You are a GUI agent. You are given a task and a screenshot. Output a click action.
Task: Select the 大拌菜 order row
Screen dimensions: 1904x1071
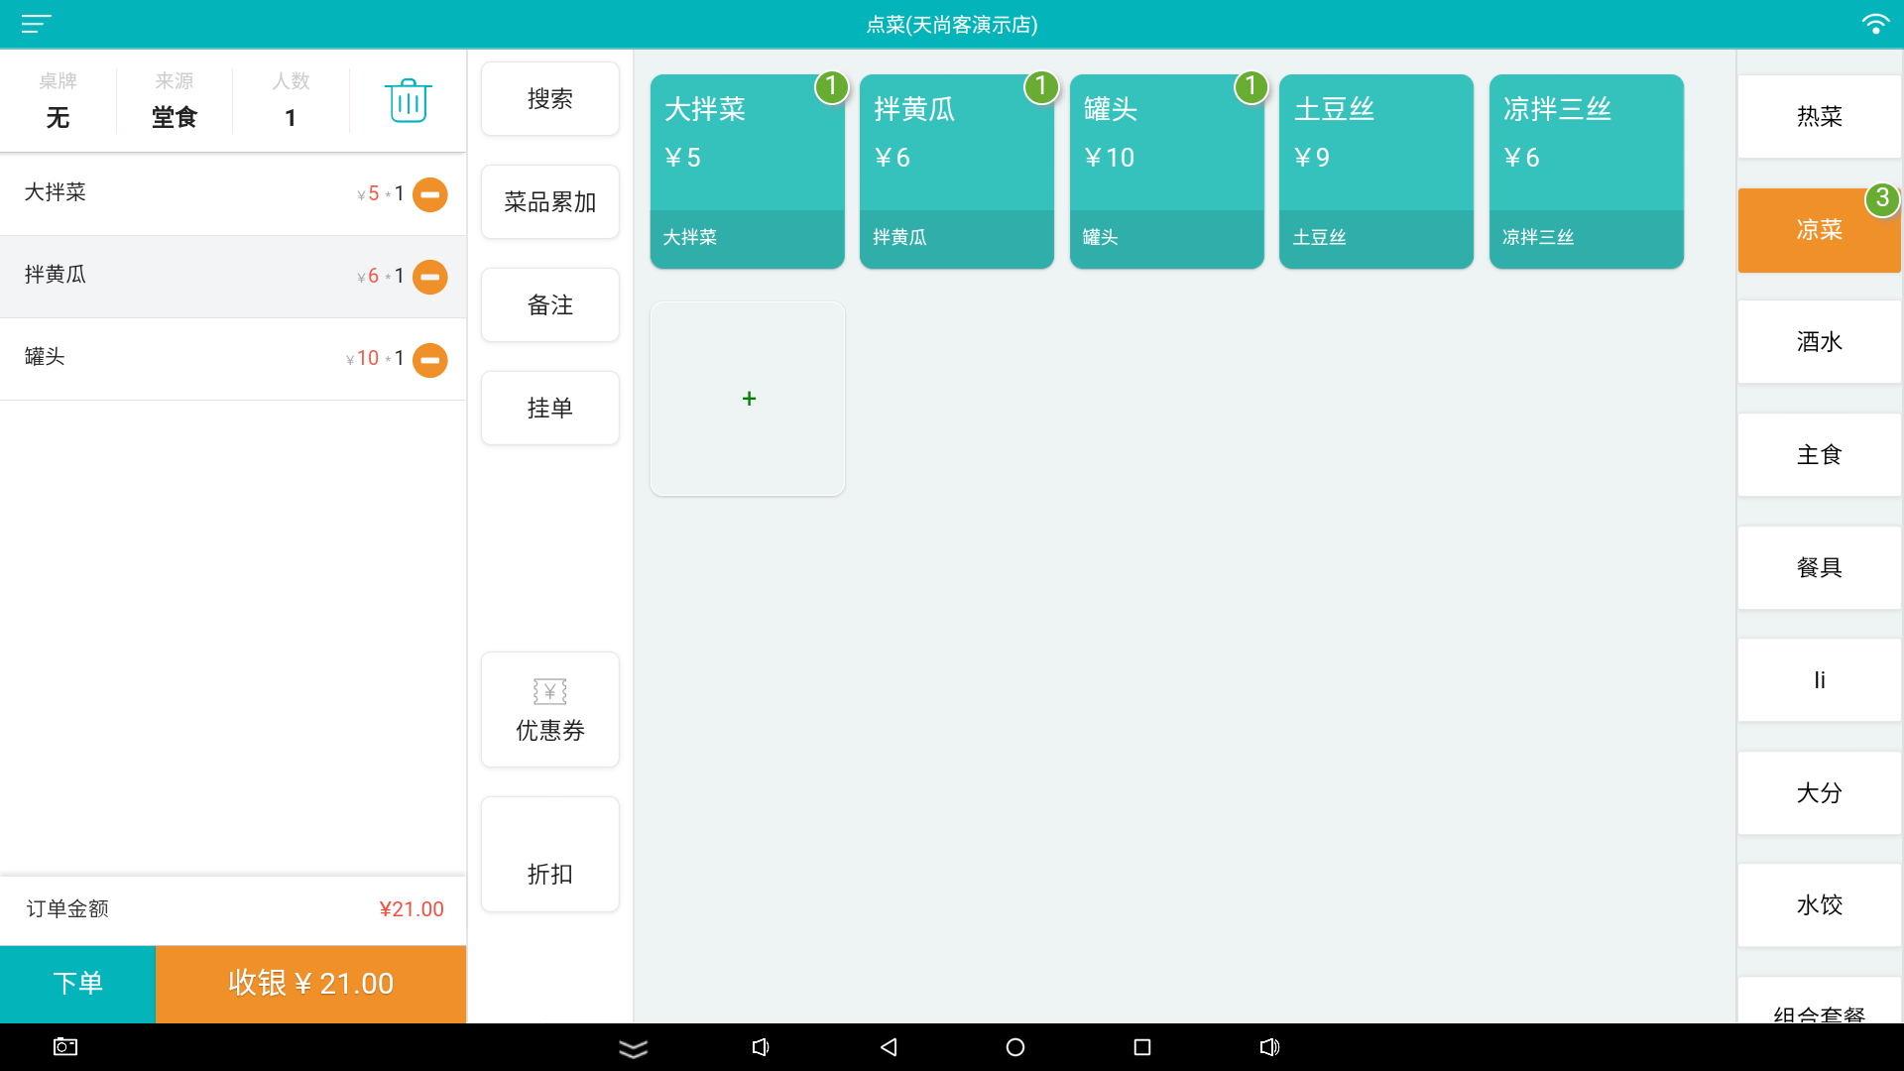pyautogui.click(x=233, y=194)
